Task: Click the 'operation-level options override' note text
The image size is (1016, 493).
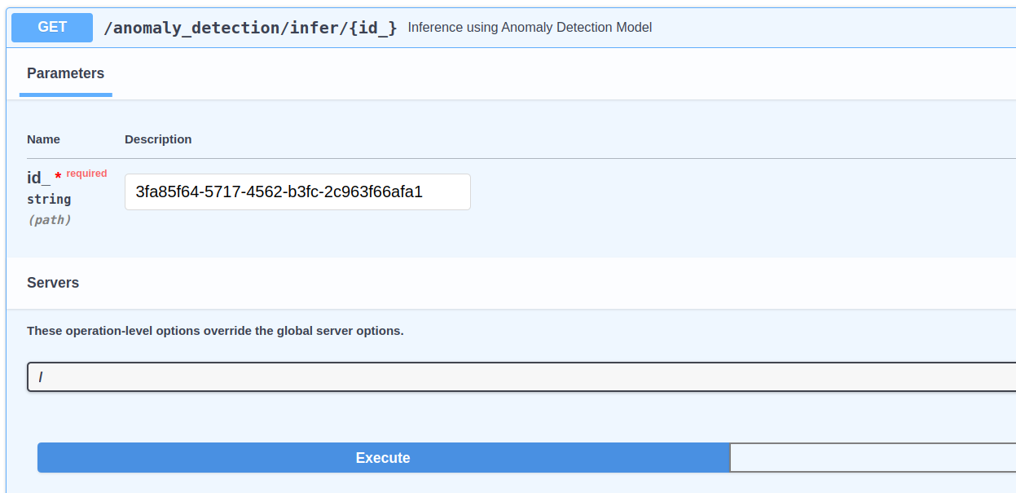Action: (215, 331)
